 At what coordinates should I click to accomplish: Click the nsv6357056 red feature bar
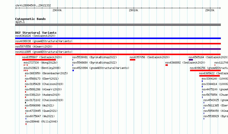[132, 60]
